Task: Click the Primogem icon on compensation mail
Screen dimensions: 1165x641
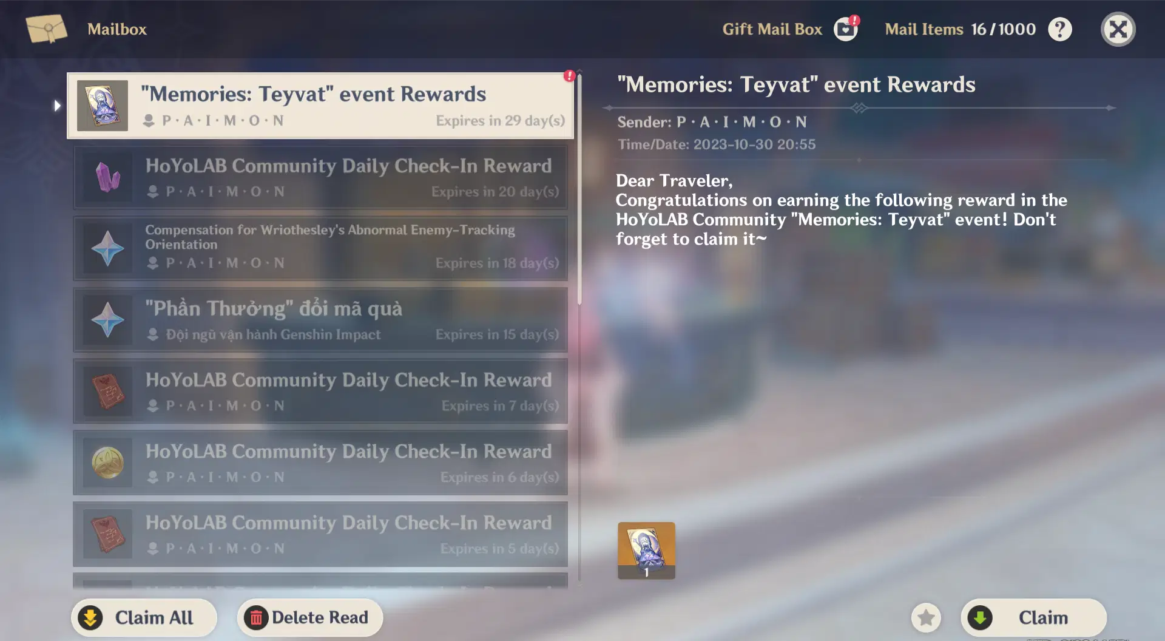Action: click(x=108, y=248)
